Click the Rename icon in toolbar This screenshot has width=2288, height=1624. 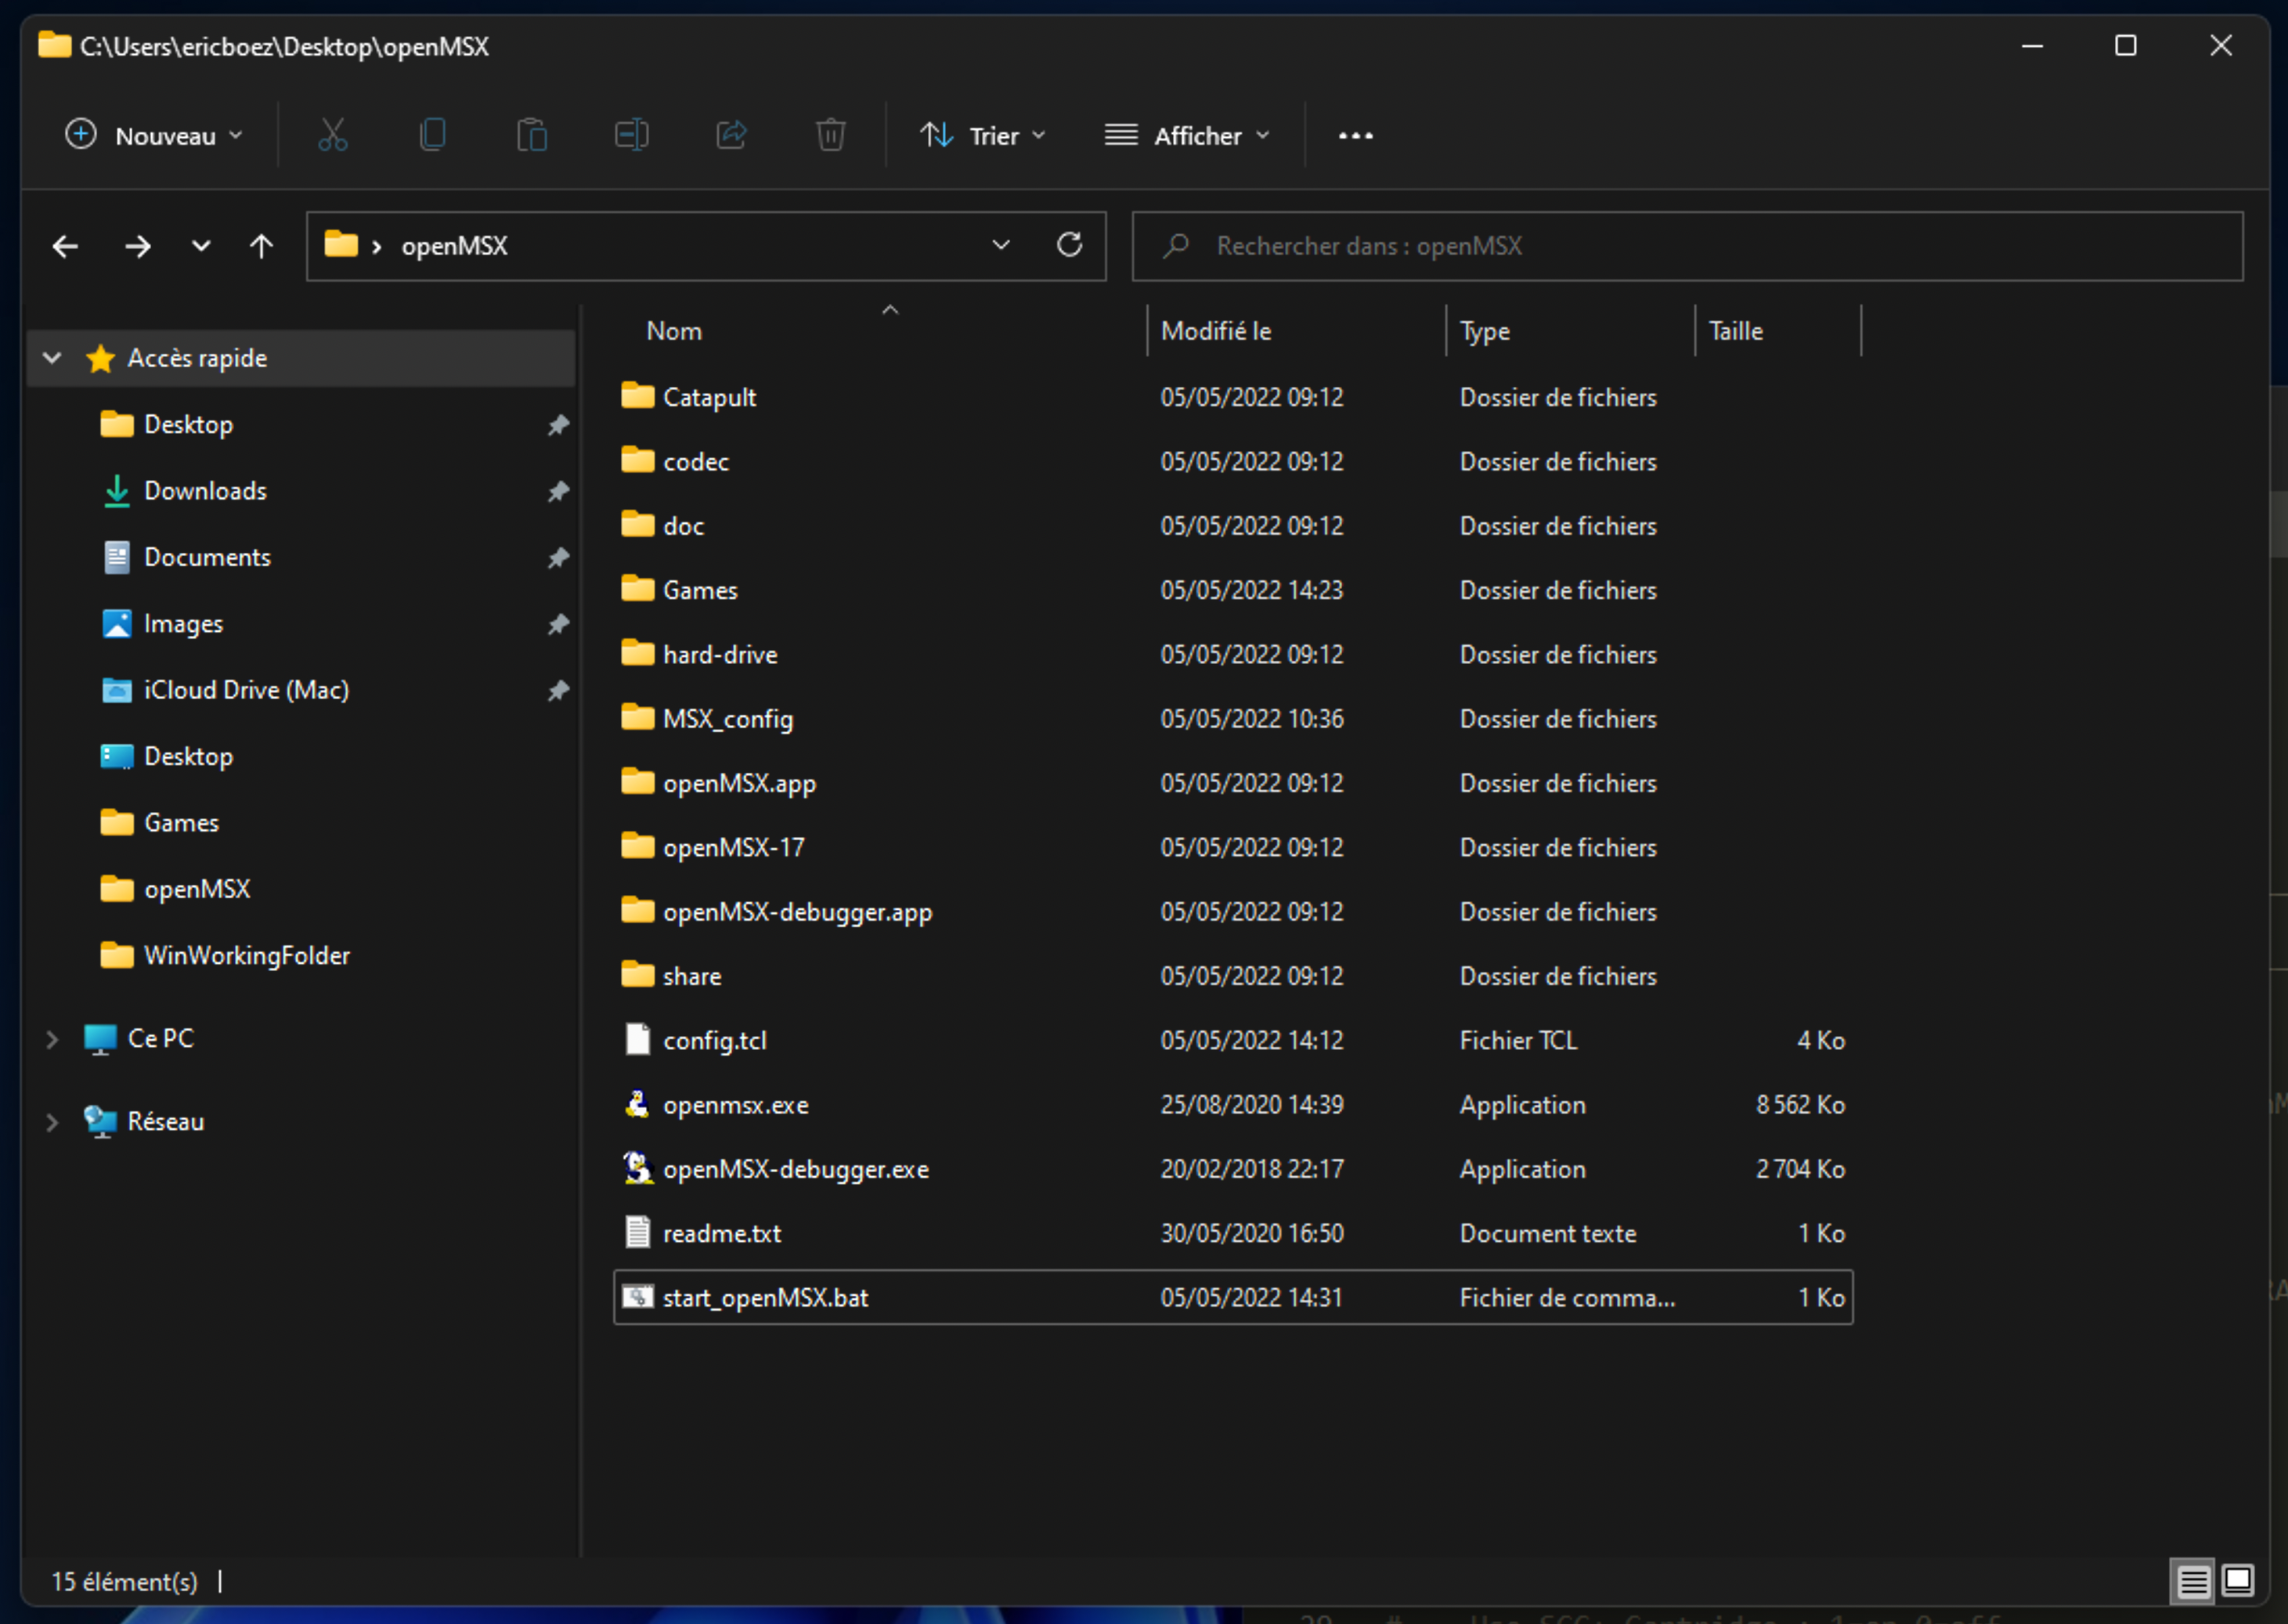click(x=631, y=135)
